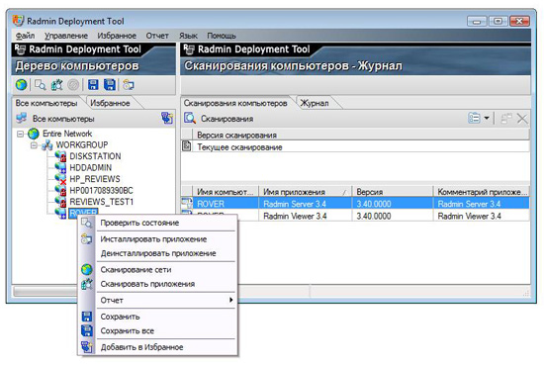Image resolution: width=544 pixels, height=367 pixels.
Task: Click the Версия сканирования column header
Action: [x=361, y=135]
